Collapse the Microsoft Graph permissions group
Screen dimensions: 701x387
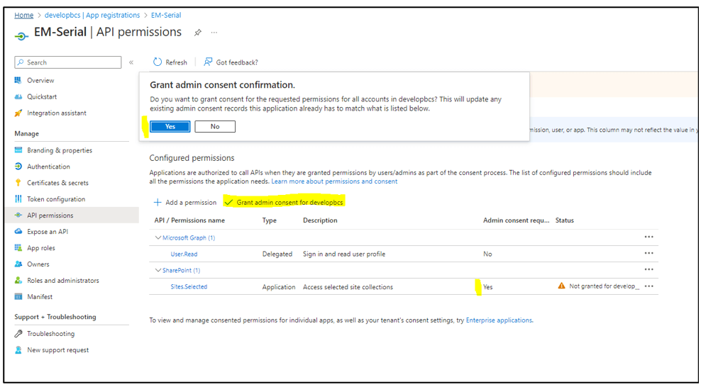(x=158, y=238)
